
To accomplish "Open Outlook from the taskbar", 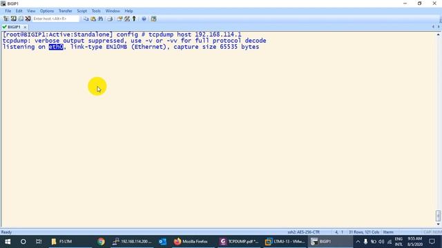I will point(163,242).
